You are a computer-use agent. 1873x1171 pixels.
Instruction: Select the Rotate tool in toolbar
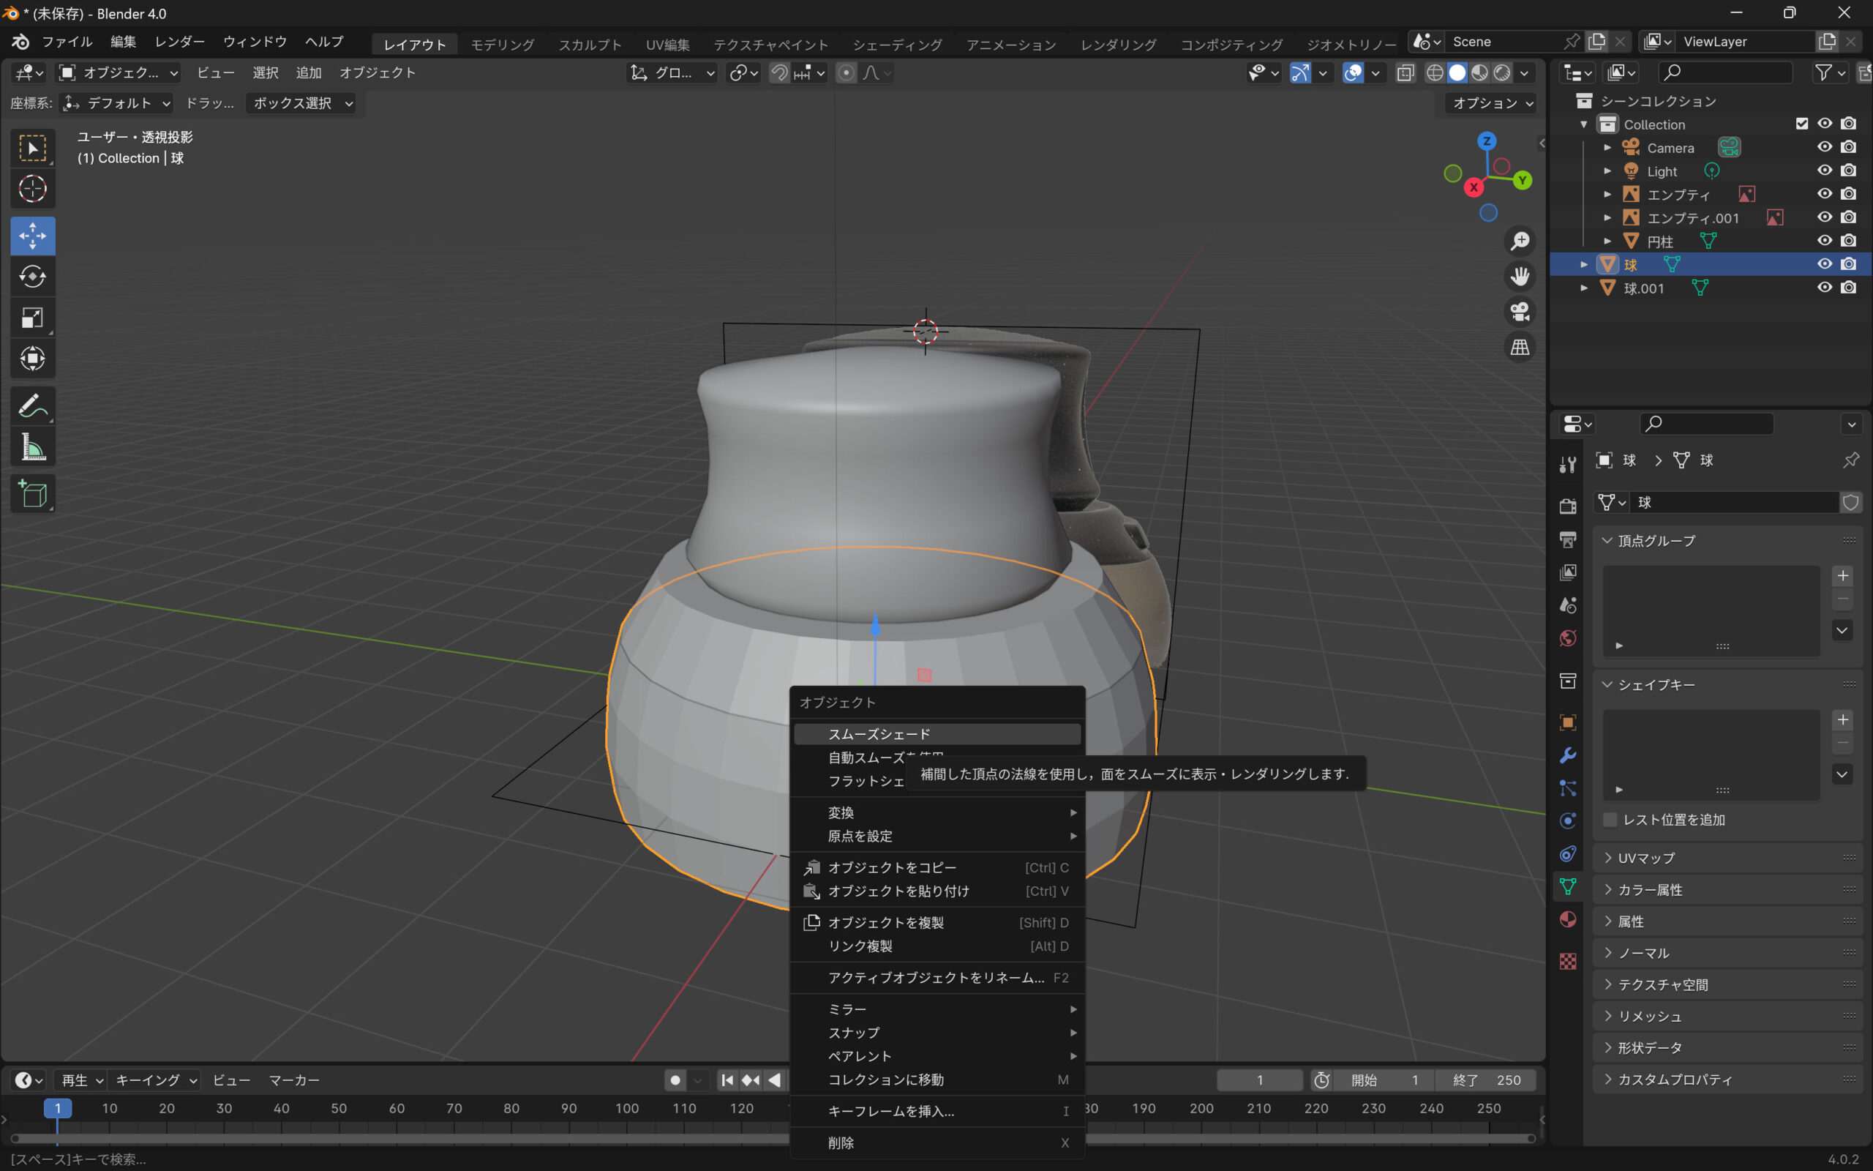(32, 277)
